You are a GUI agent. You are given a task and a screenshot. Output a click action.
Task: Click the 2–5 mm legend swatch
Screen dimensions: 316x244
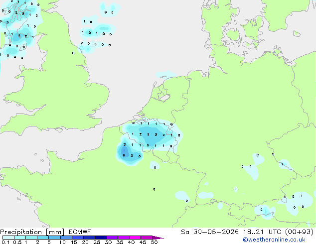(43, 238)
